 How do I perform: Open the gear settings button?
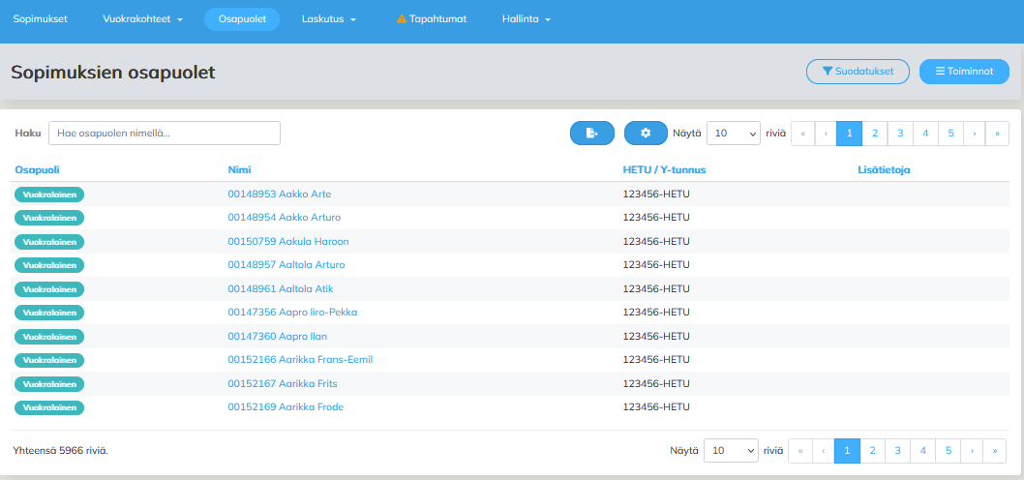coord(646,134)
